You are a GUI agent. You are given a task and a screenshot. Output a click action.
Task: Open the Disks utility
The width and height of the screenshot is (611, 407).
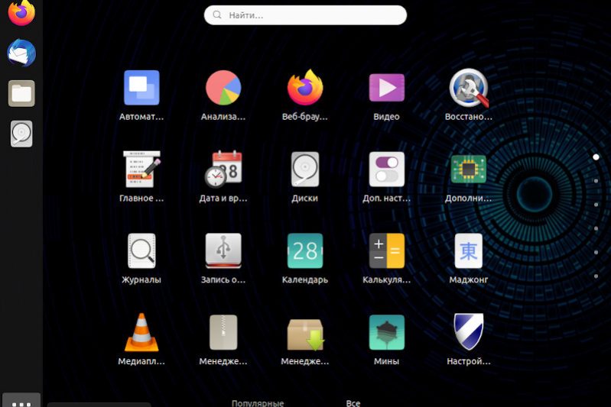click(x=304, y=170)
